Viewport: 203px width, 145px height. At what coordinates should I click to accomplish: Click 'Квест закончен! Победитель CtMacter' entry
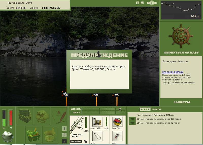tap(156, 115)
